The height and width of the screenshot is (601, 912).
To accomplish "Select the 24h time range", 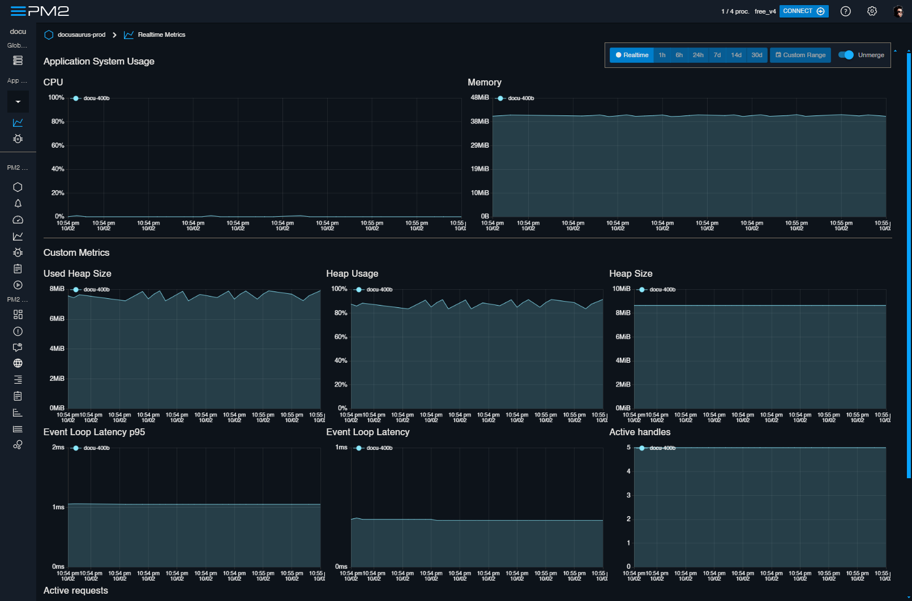I will 698,55.
